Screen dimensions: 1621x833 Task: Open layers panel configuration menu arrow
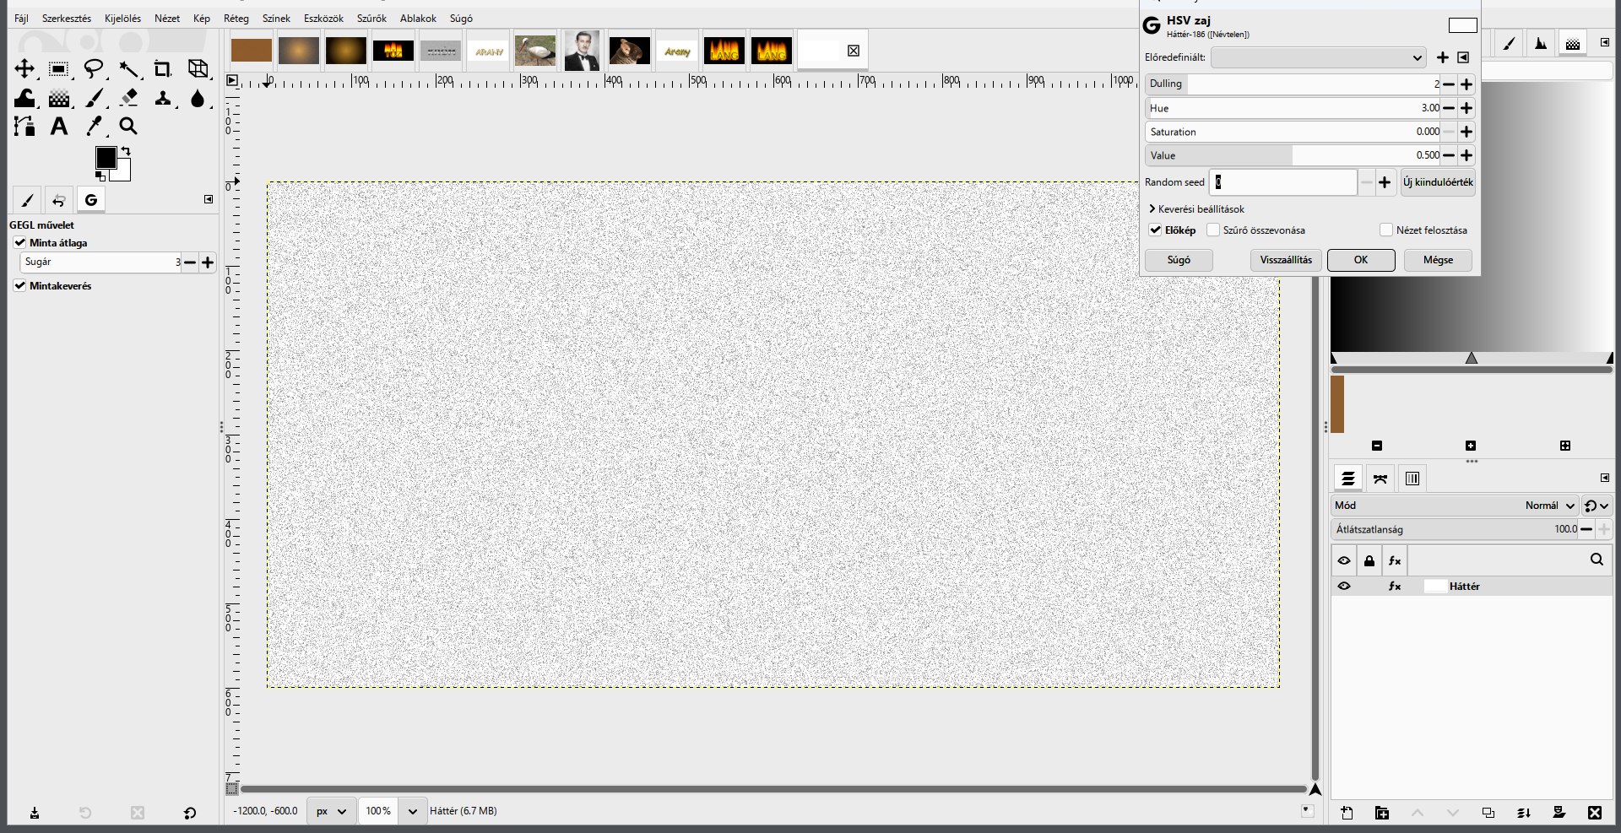tap(1605, 478)
